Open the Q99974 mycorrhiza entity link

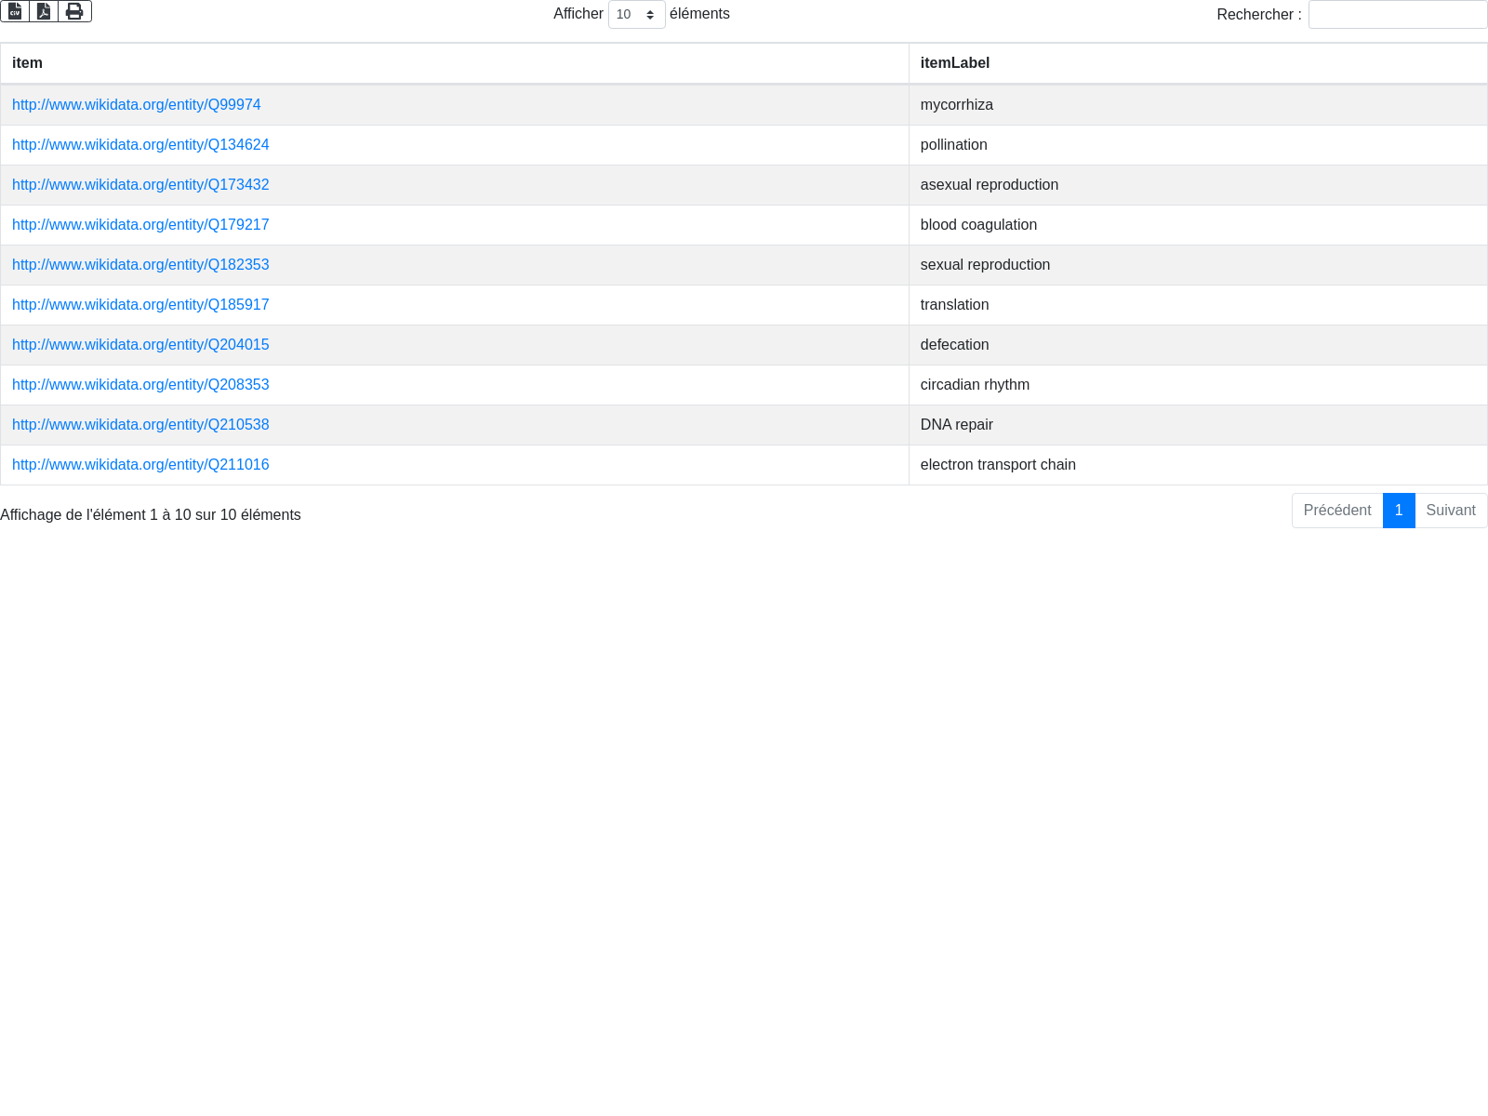tap(136, 105)
